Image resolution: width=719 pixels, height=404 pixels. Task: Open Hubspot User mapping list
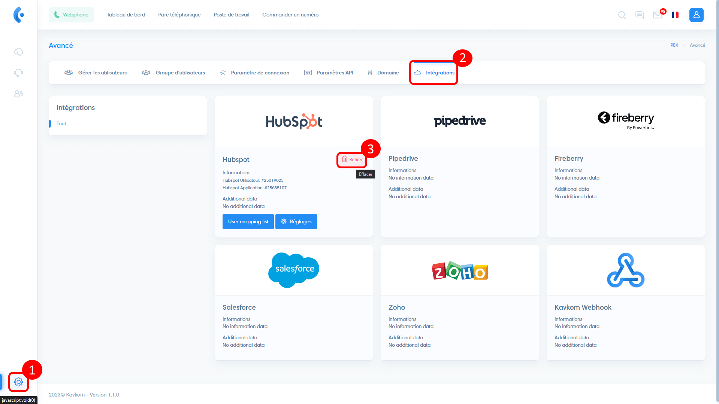tap(248, 221)
